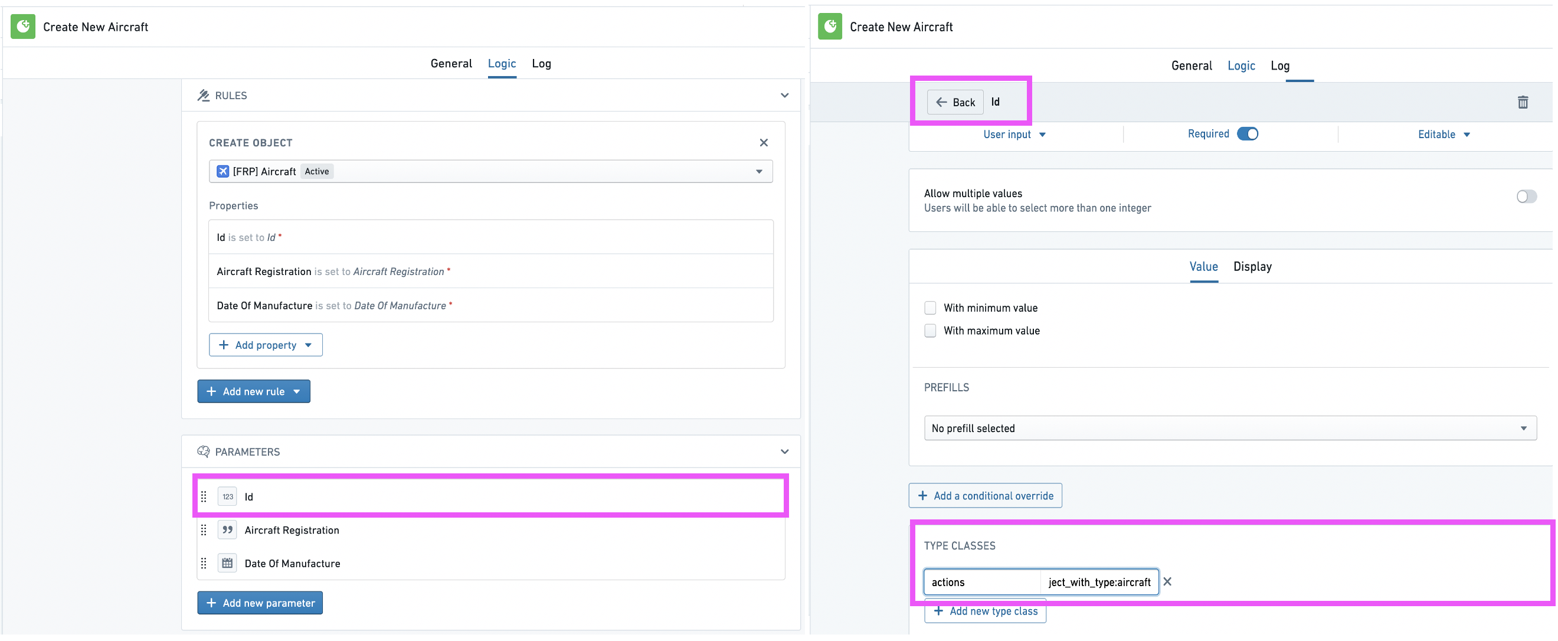Open the [FRP] Aircraft object dropdown
1558x641 pixels.
(x=490, y=171)
